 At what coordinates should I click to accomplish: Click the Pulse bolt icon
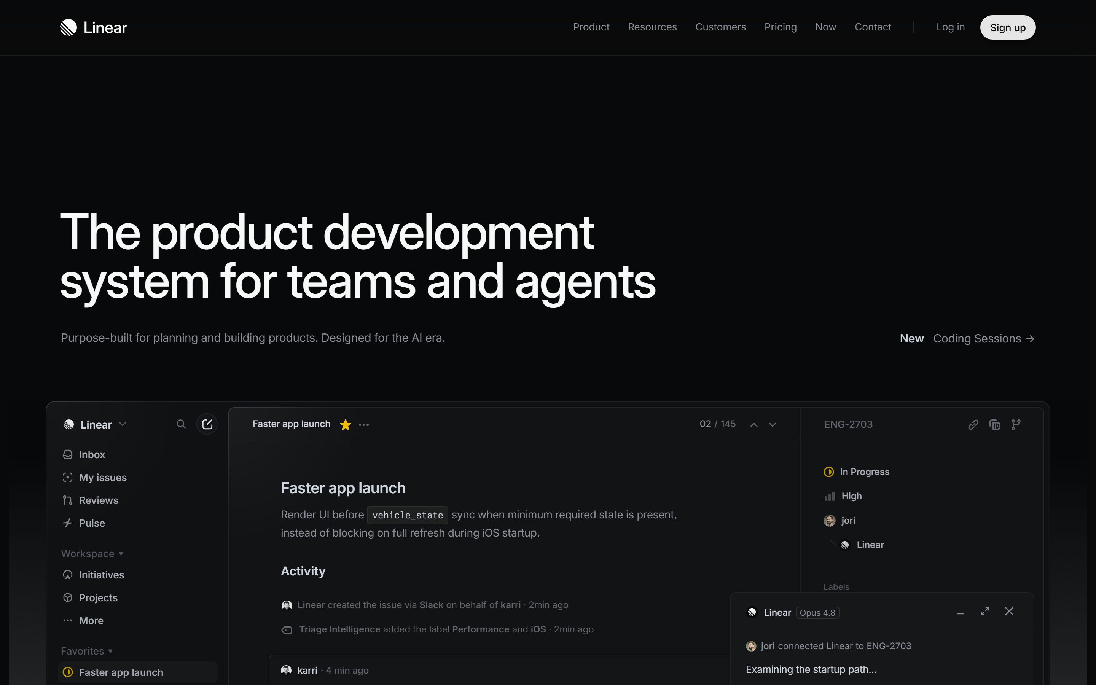point(67,523)
